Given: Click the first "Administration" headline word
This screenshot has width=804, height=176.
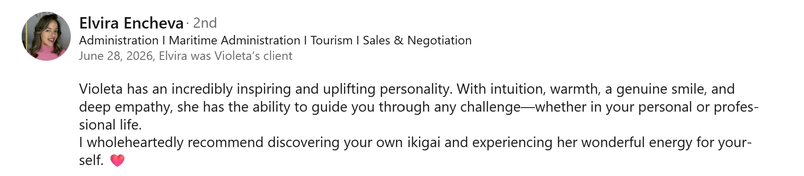Looking at the screenshot, I should [x=119, y=40].
